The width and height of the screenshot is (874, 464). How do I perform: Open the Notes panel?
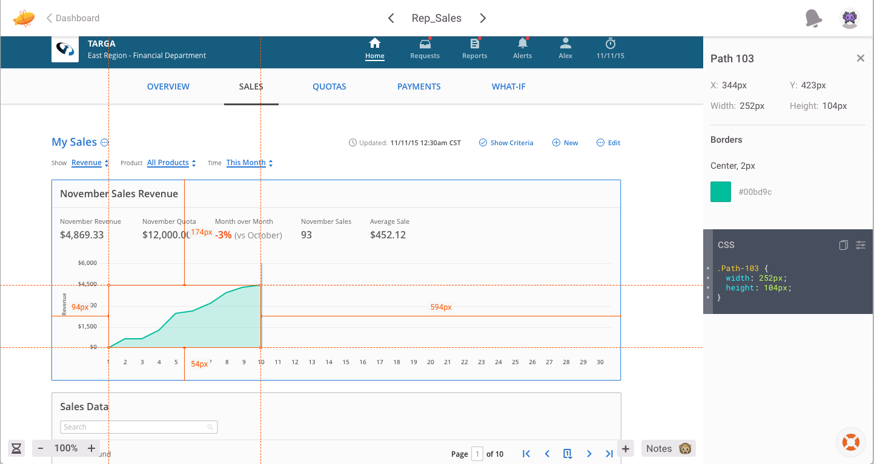click(x=669, y=448)
